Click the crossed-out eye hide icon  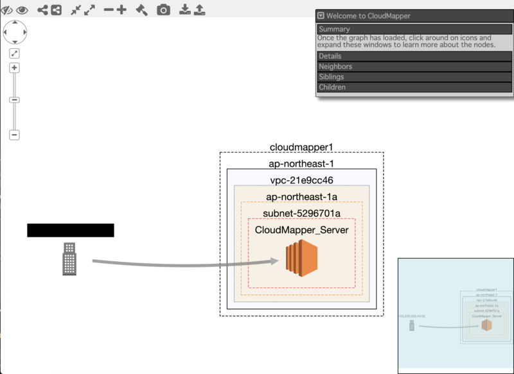click(6, 10)
